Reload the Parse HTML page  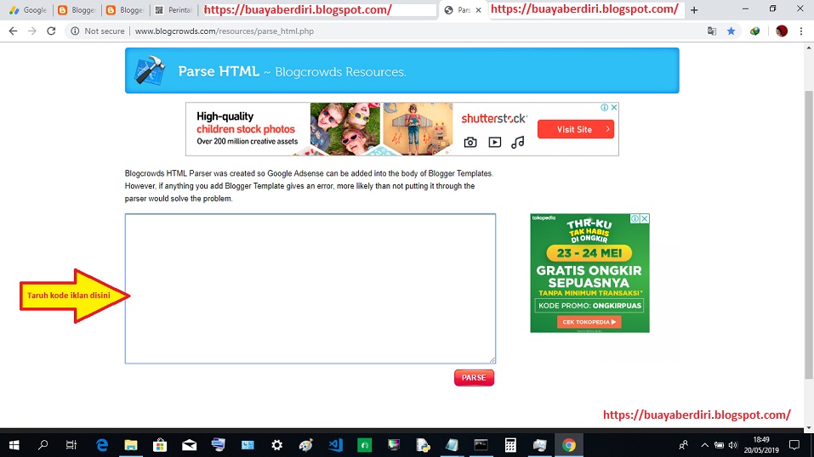tap(51, 31)
